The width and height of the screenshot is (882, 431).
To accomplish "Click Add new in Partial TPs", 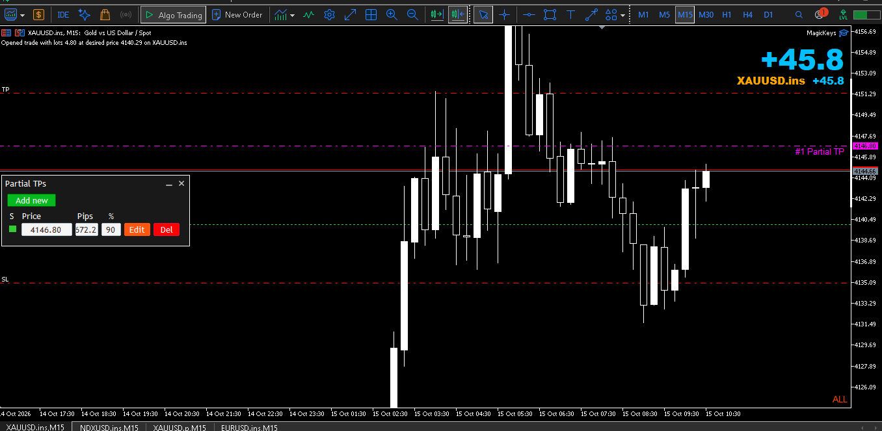I will (x=32, y=200).
